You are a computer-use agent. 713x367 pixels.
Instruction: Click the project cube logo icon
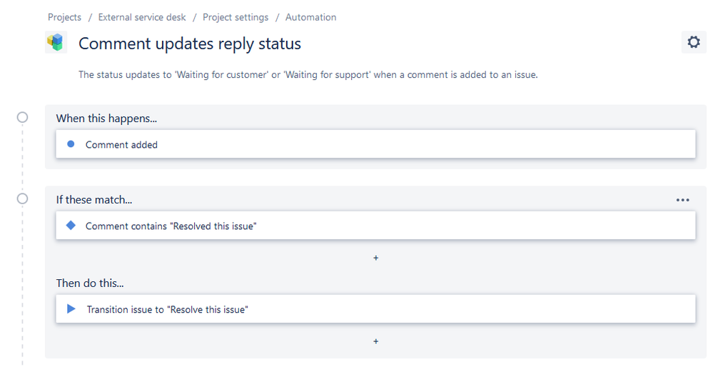tap(55, 43)
